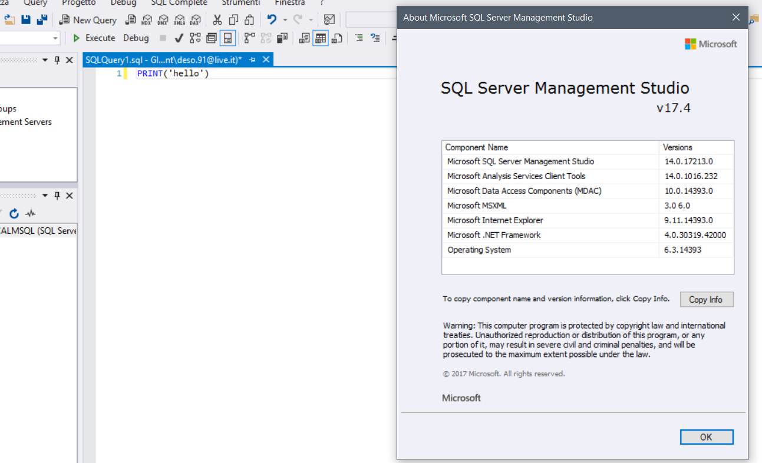Select the Microsoft .NET Framework row
The height and width of the screenshot is (463, 762).
tap(588, 235)
